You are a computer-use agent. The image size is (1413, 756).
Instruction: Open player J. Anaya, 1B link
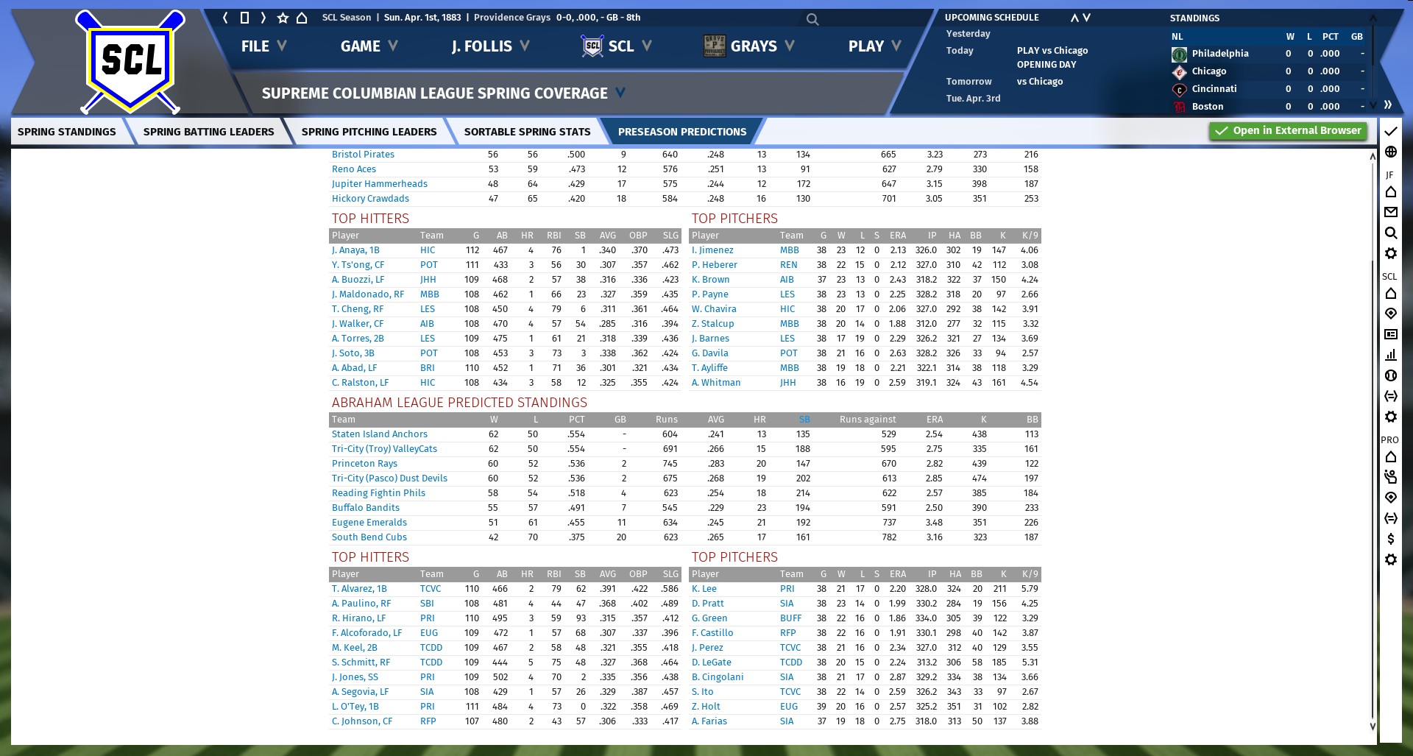pos(355,250)
